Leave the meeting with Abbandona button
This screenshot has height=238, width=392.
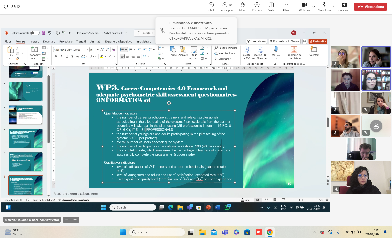pos(371,7)
